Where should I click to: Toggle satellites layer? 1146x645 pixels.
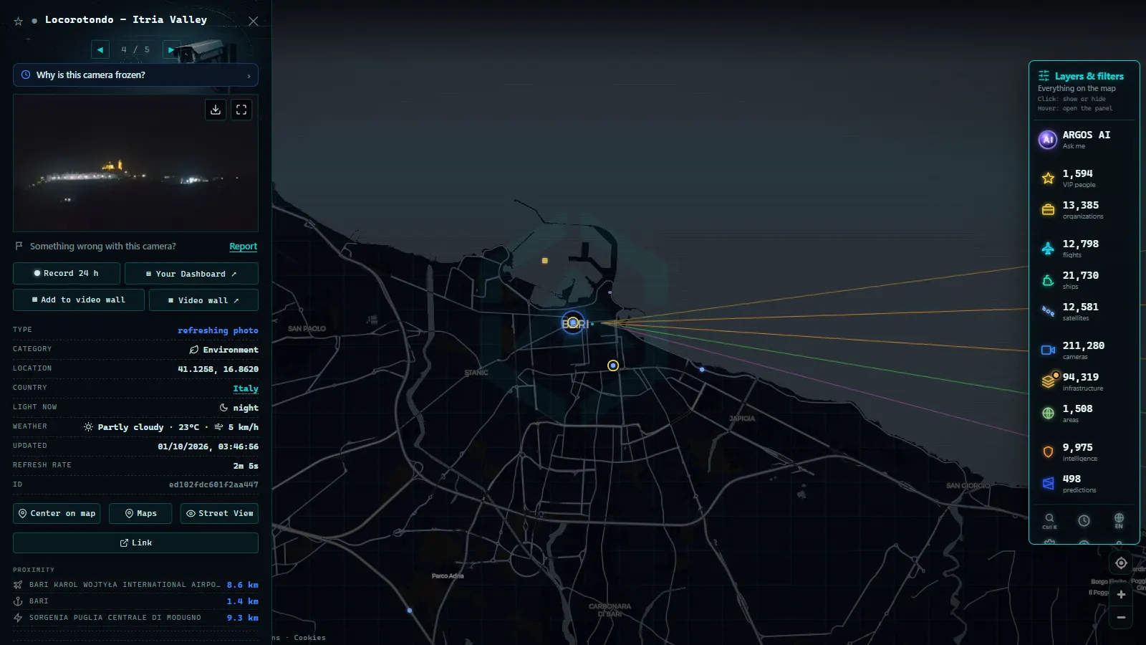tap(1084, 311)
